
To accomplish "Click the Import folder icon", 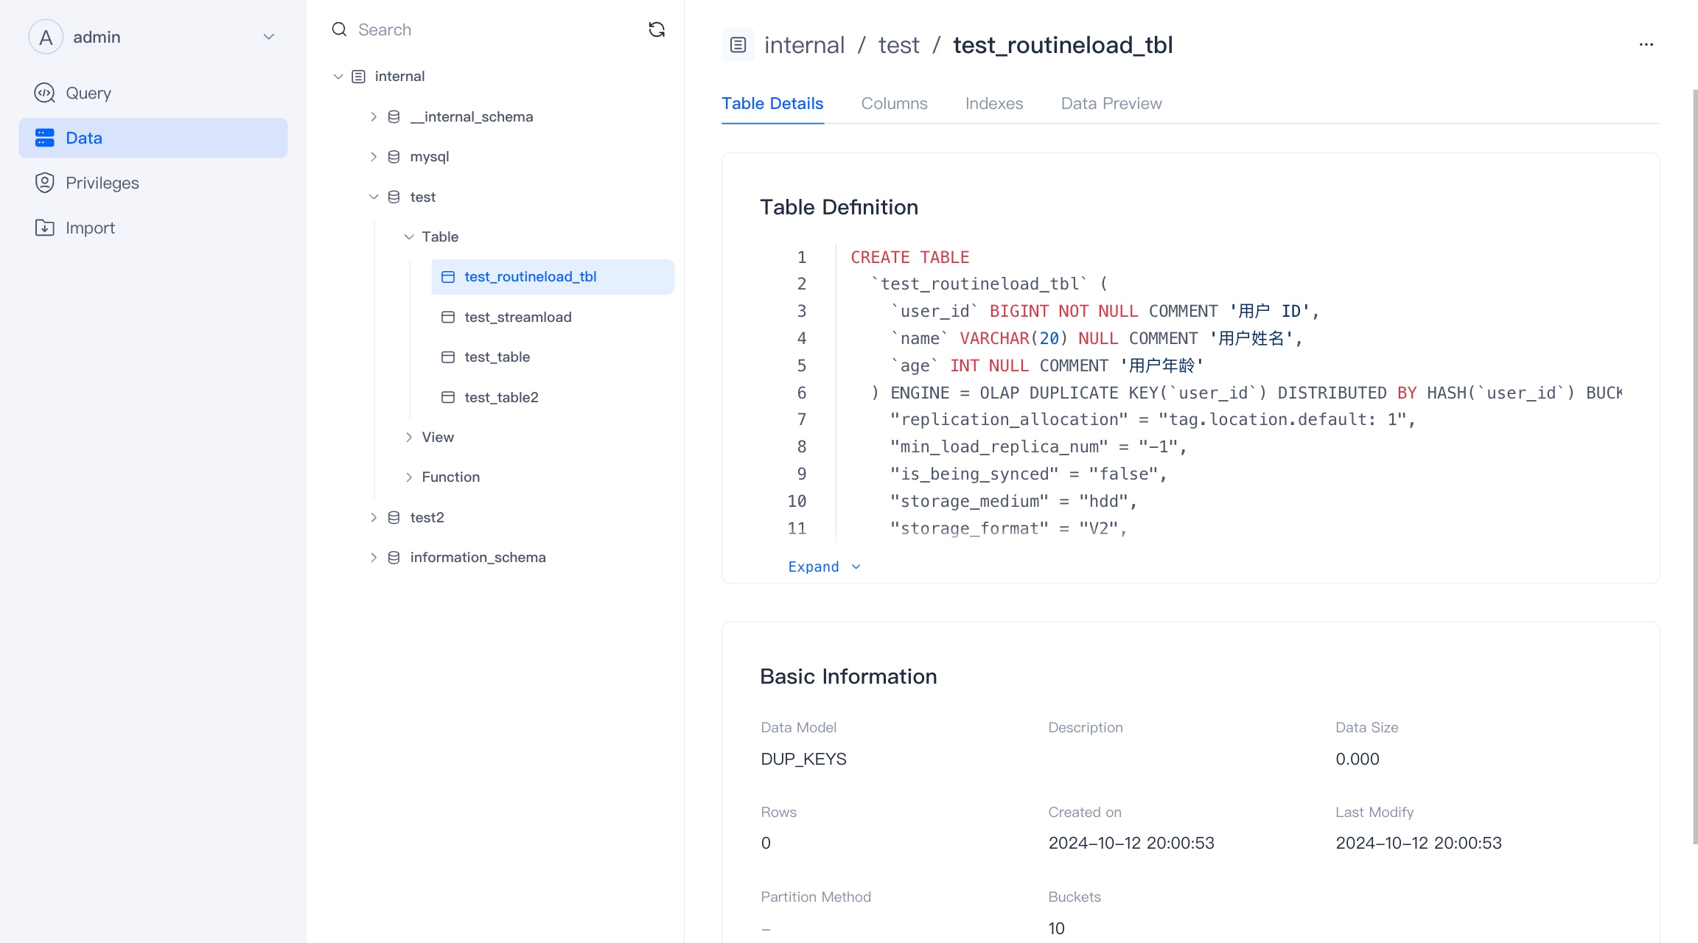I will 45,228.
